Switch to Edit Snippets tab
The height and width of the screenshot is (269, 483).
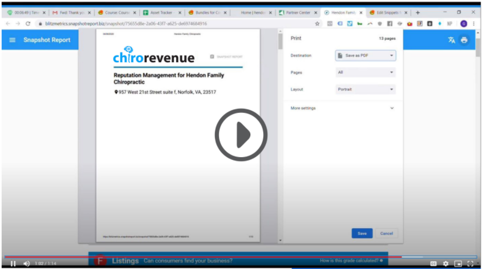click(389, 13)
